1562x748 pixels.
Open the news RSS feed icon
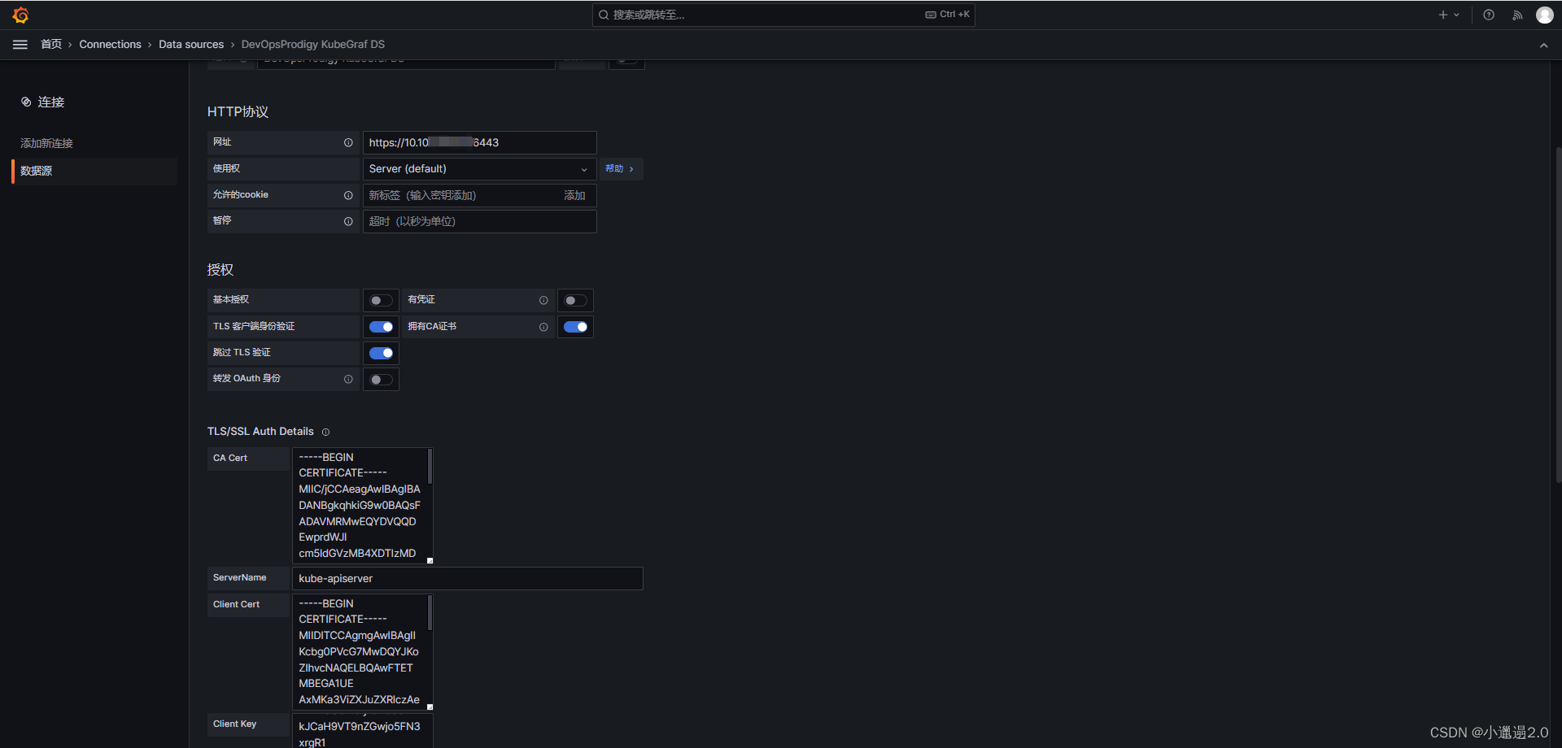click(x=1517, y=15)
